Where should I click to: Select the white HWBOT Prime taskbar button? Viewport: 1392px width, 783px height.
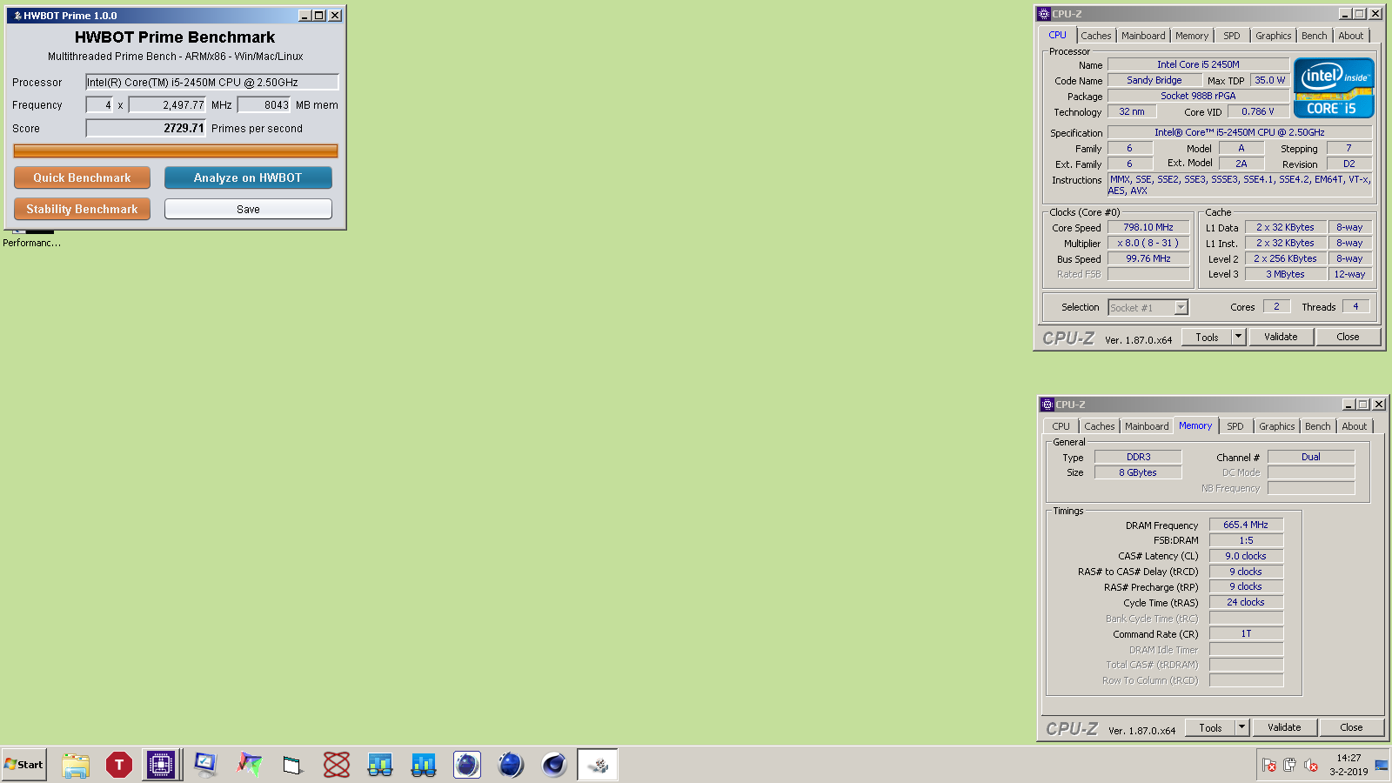coord(598,765)
